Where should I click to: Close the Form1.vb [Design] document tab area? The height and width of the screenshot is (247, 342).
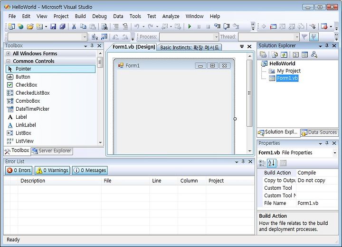[249, 46]
